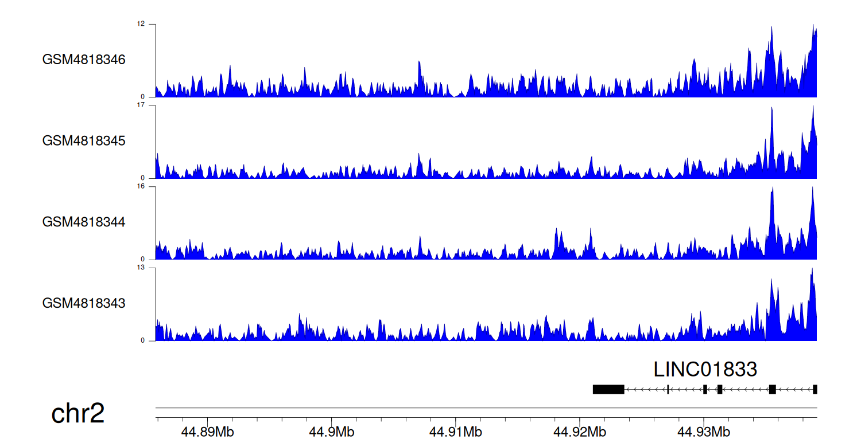Click the 44.93Mb axis tick label
Image resolution: width=861 pixels, height=447 pixels.
pyautogui.click(x=704, y=432)
